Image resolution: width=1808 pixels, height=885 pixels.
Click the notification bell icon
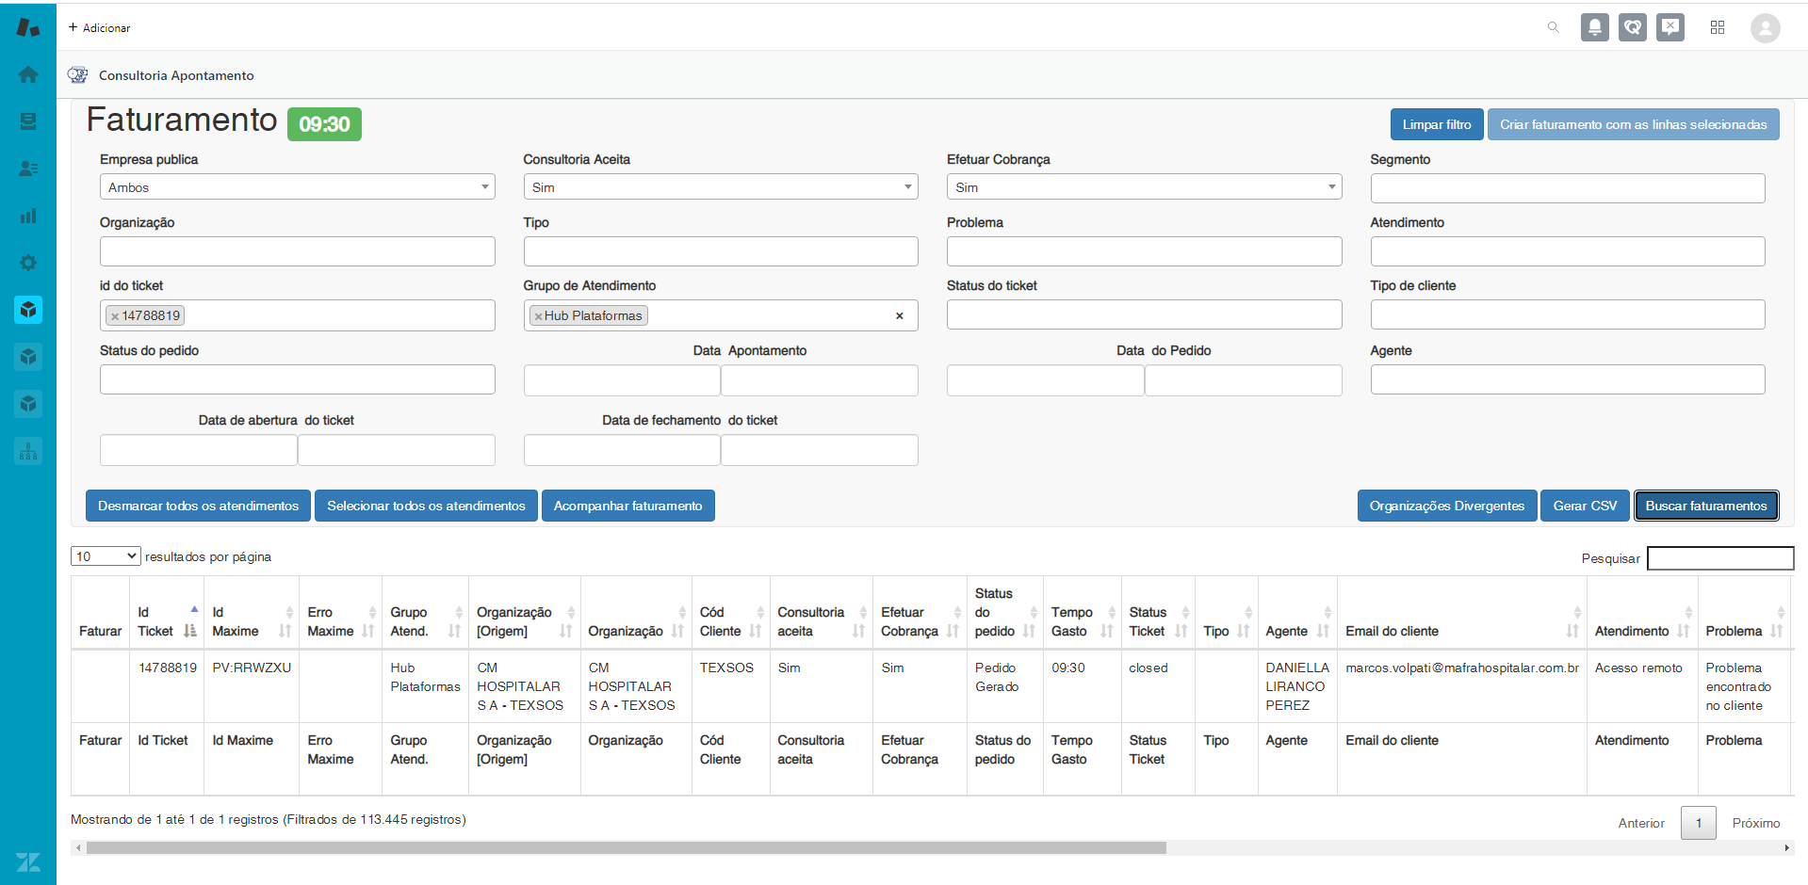(x=1594, y=27)
